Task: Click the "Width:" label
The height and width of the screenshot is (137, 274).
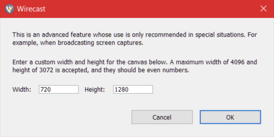Action: (22, 89)
